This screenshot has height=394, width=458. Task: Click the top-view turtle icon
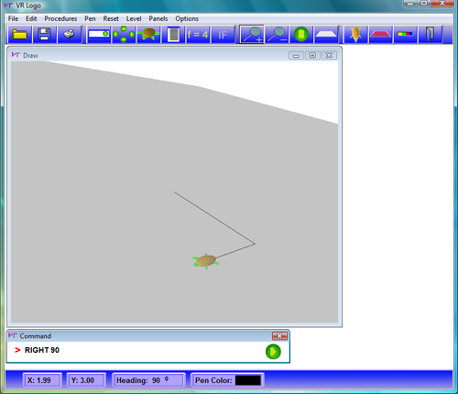click(355, 34)
